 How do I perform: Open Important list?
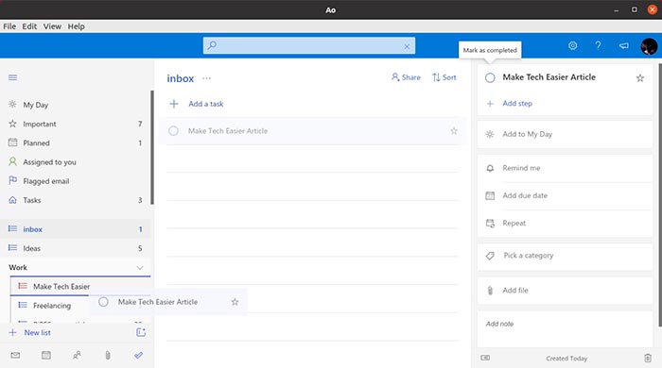[75, 124]
